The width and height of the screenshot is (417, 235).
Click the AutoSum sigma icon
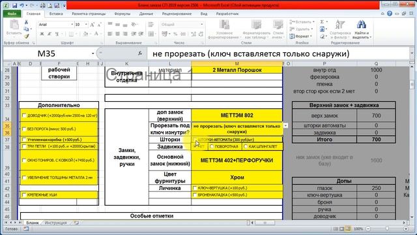(x=322, y=22)
